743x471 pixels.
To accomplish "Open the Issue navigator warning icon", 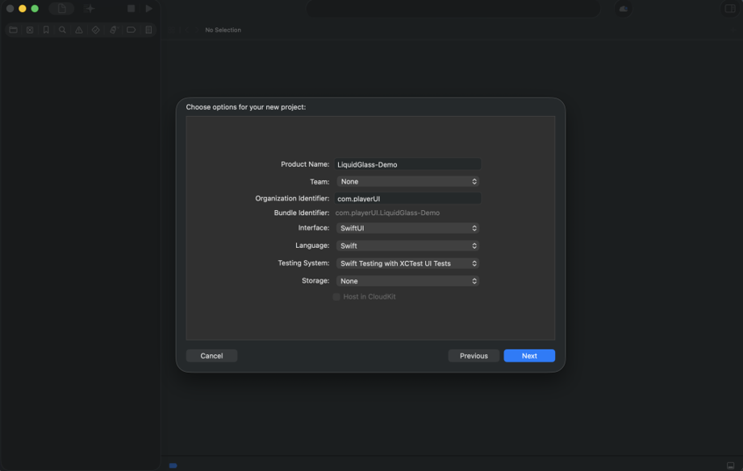I will (x=79, y=30).
